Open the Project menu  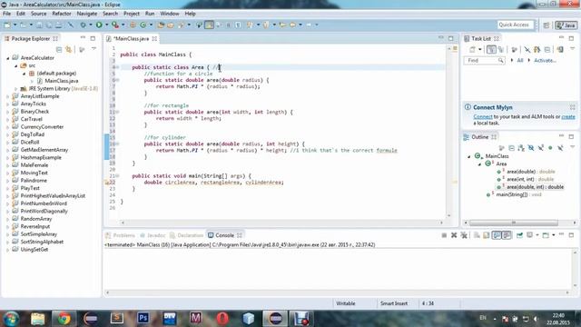132,14
